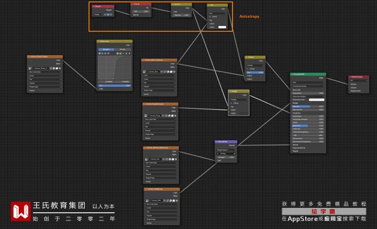This screenshot has height=229, width=377.
Task: Select combined C channel in RGB Curves
Action: tap(100, 54)
